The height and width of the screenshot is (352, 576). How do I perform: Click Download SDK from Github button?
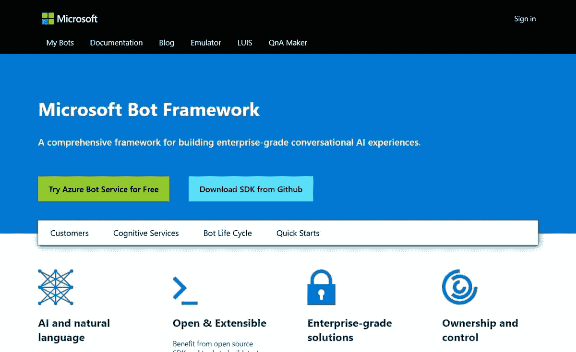(x=251, y=189)
